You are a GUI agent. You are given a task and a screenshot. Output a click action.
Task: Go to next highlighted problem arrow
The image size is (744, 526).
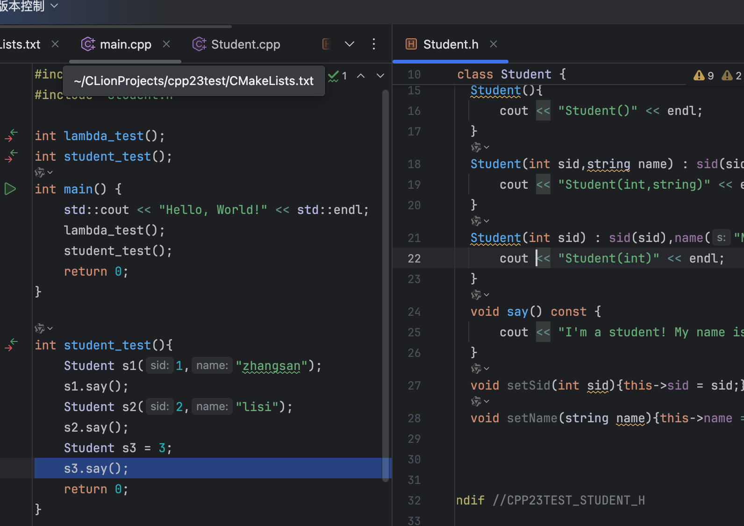click(x=380, y=76)
